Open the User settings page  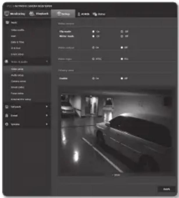[x=13, y=36]
